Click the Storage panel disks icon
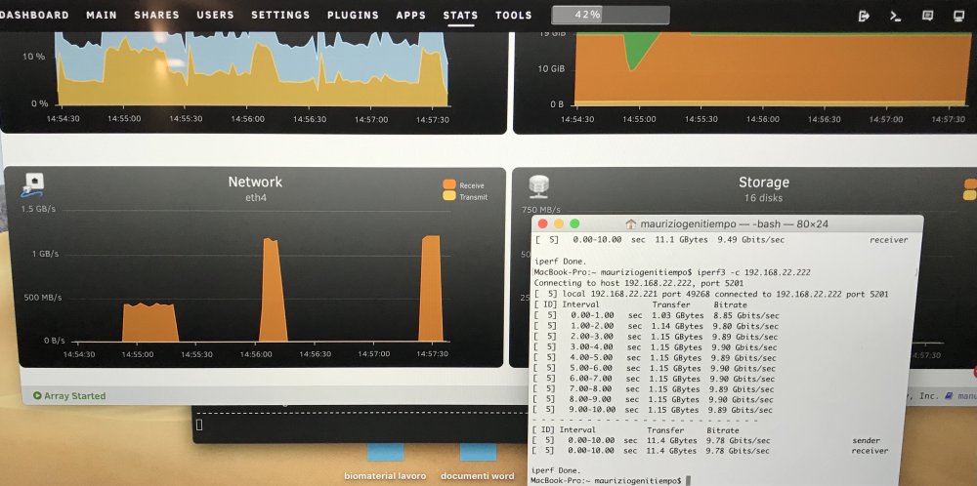The image size is (977, 486). tap(537, 186)
